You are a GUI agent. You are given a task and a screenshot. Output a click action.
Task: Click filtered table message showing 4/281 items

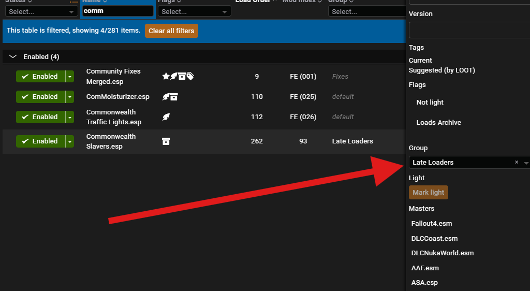[x=73, y=31]
